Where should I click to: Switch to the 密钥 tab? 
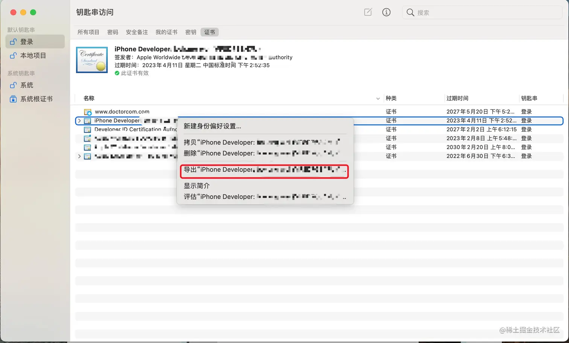pos(191,32)
